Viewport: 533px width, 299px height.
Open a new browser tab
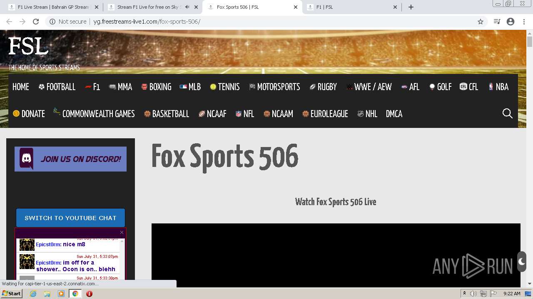[x=411, y=7]
